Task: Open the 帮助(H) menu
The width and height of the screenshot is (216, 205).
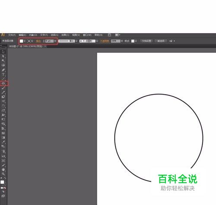Action: pos(98,35)
